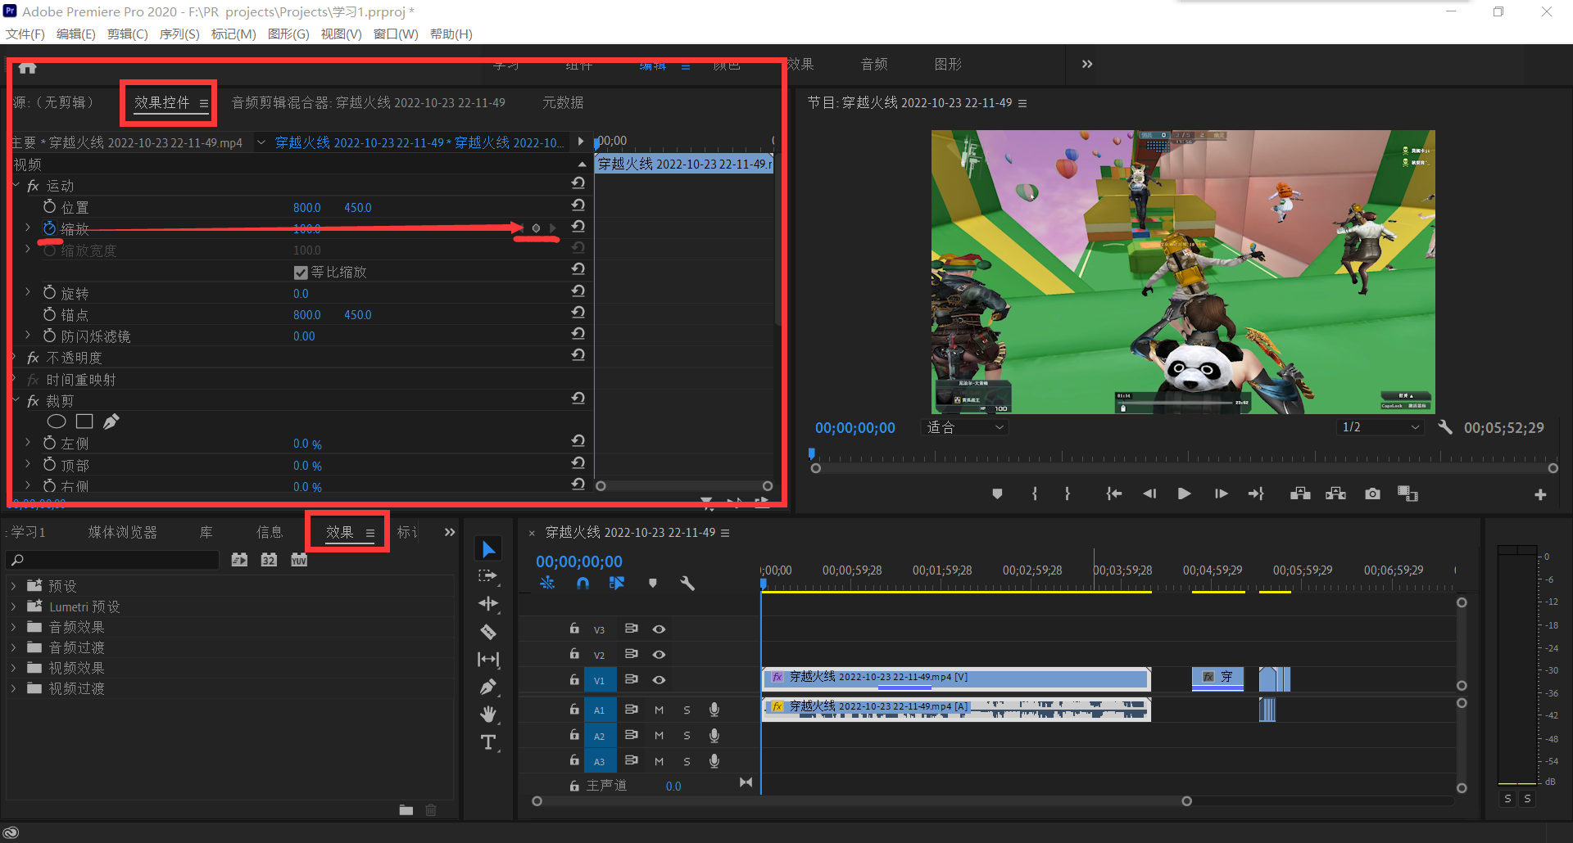This screenshot has width=1573, height=843.
Task: Click the Extract button
Action: (x=1336, y=494)
